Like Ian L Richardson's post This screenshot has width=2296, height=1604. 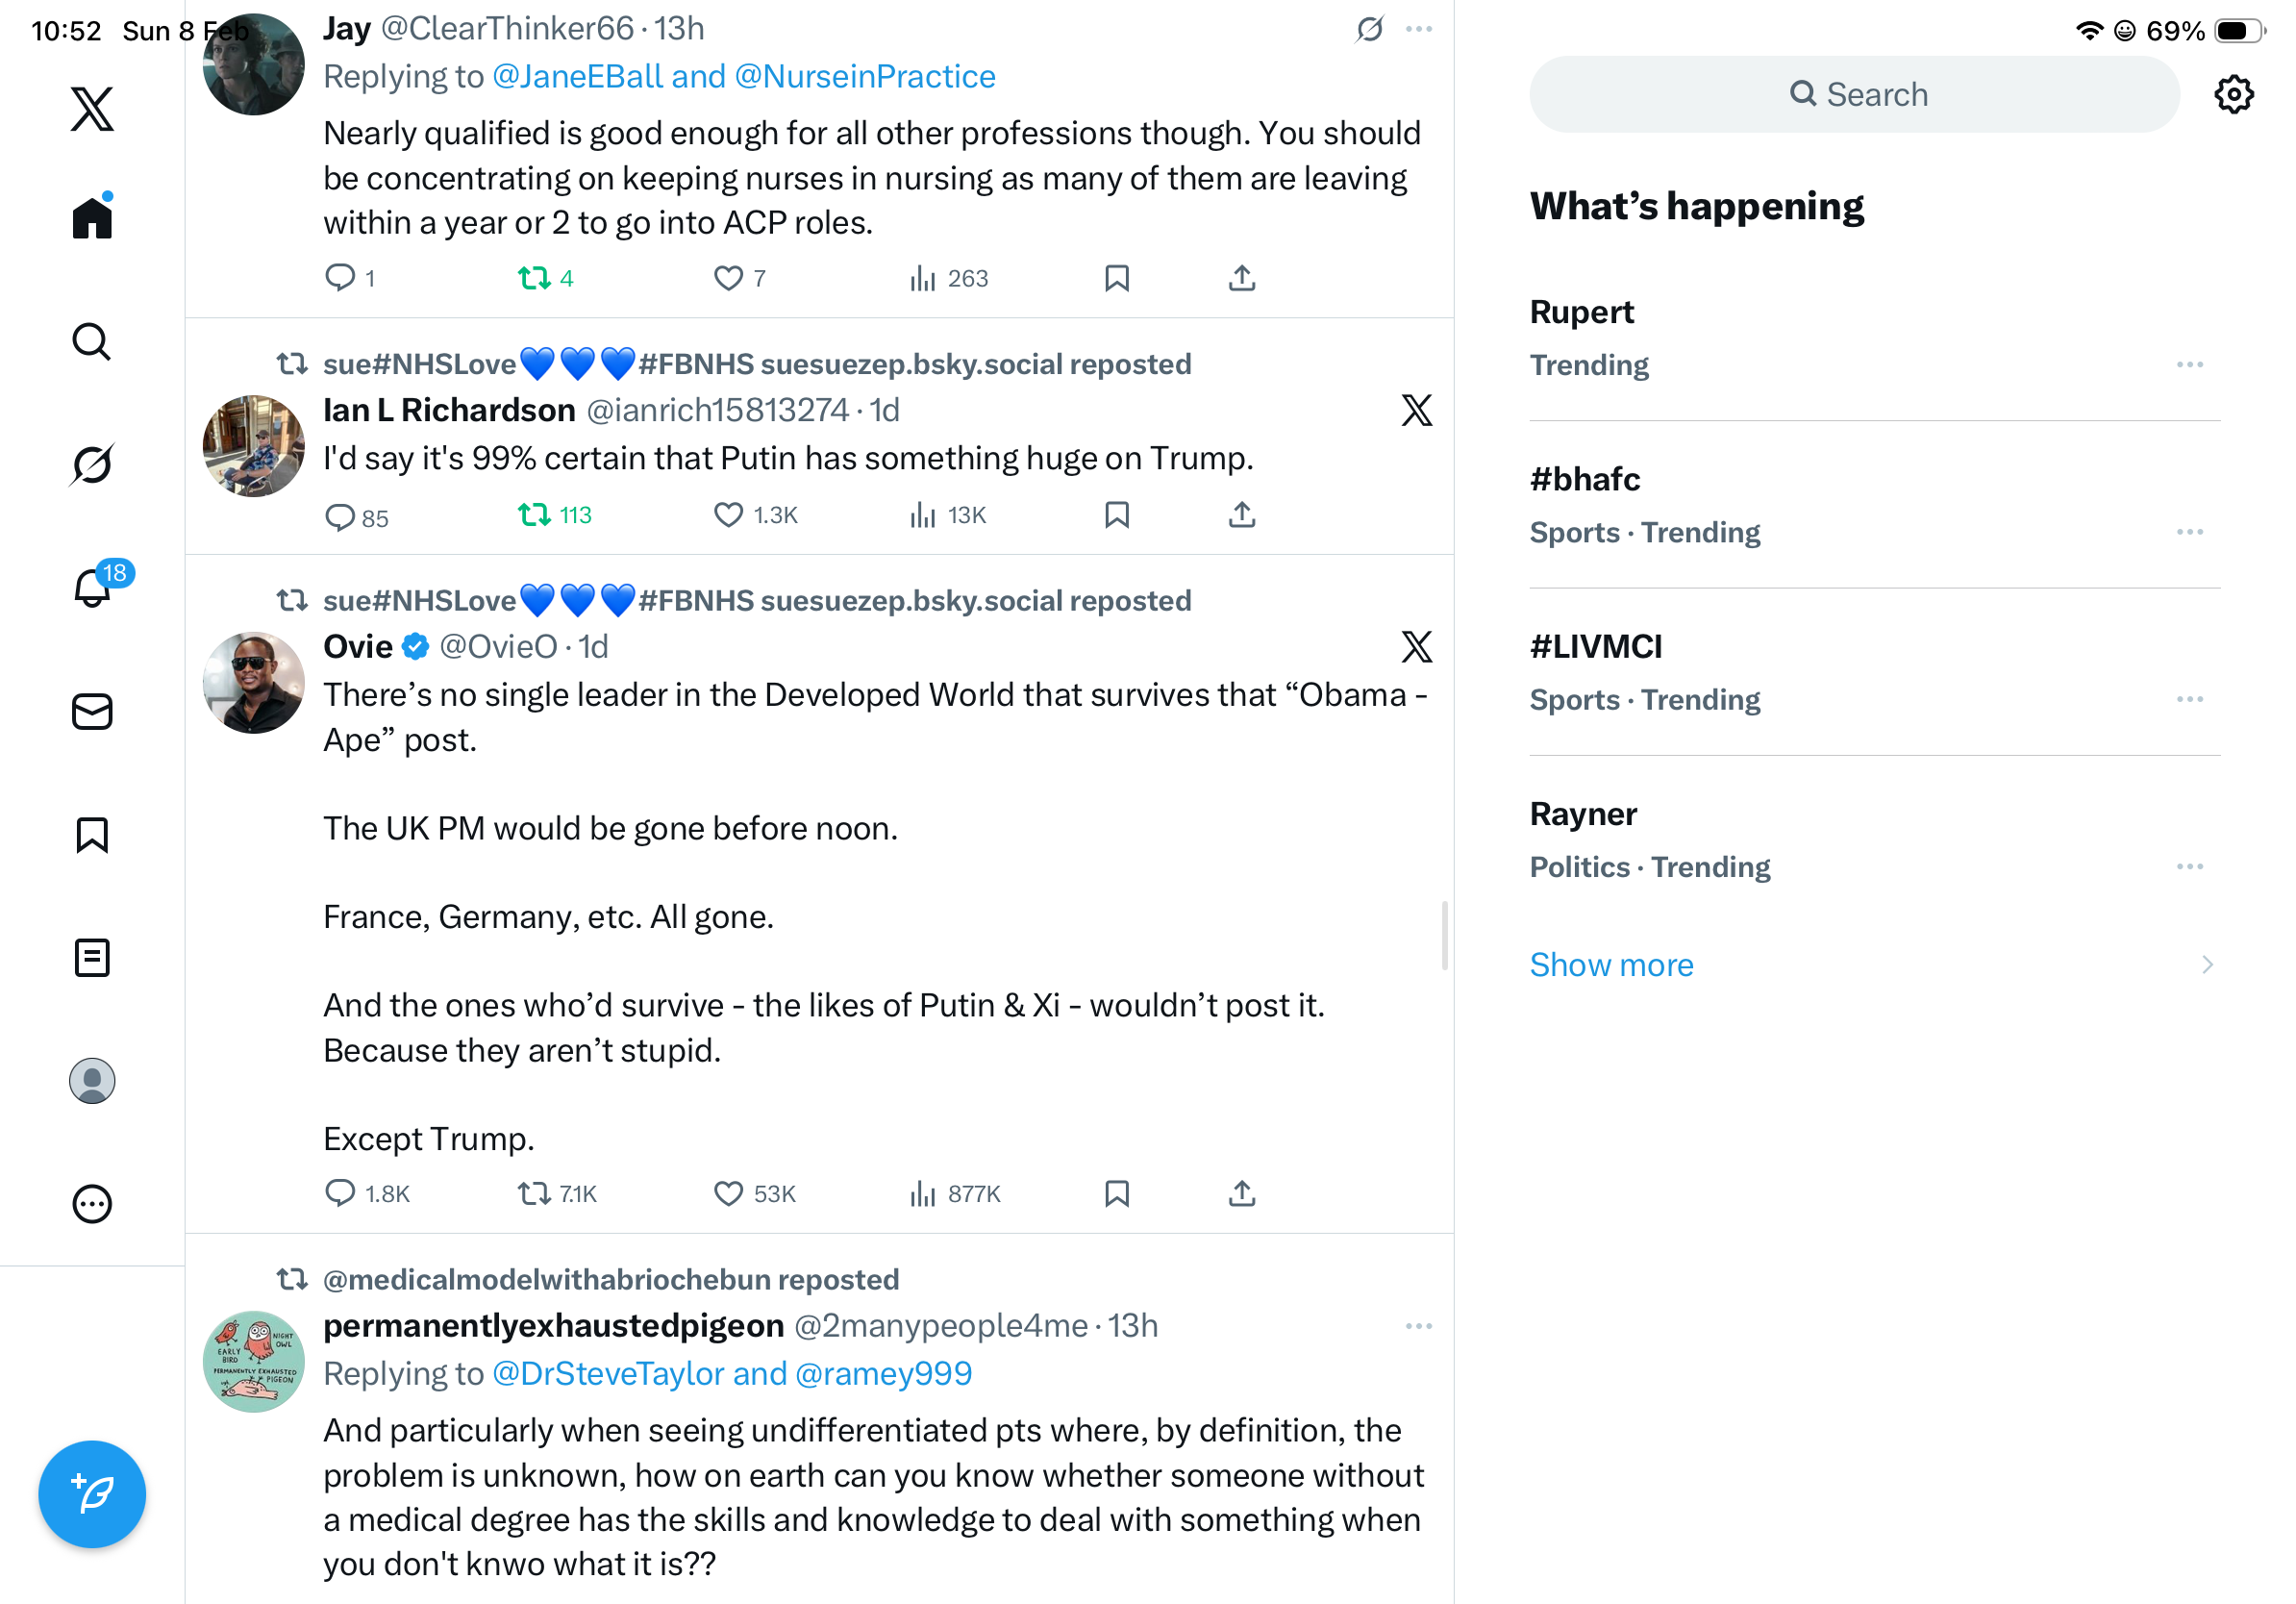pyautogui.click(x=728, y=515)
